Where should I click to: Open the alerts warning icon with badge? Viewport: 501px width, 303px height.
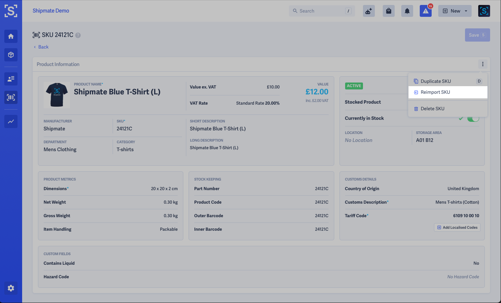click(426, 11)
